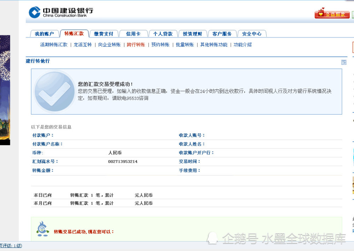This screenshot has height=251, width=354.
Task: Switch to the 投资理财 tab
Action: point(193,34)
